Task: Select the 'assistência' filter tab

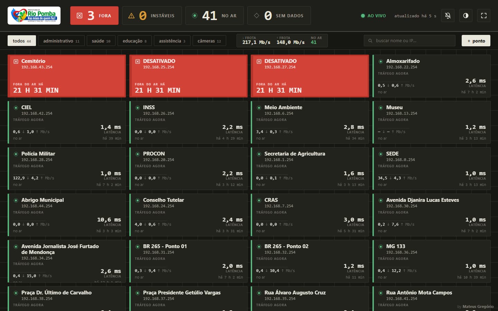Action: (172, 41)
